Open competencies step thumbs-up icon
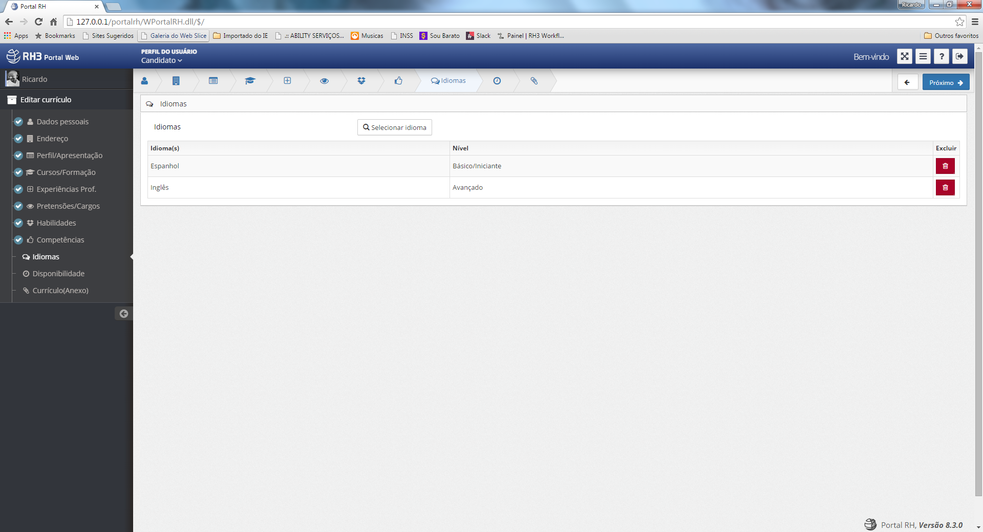The width and height of the screenshot is (983, 532). click(398, 81)
